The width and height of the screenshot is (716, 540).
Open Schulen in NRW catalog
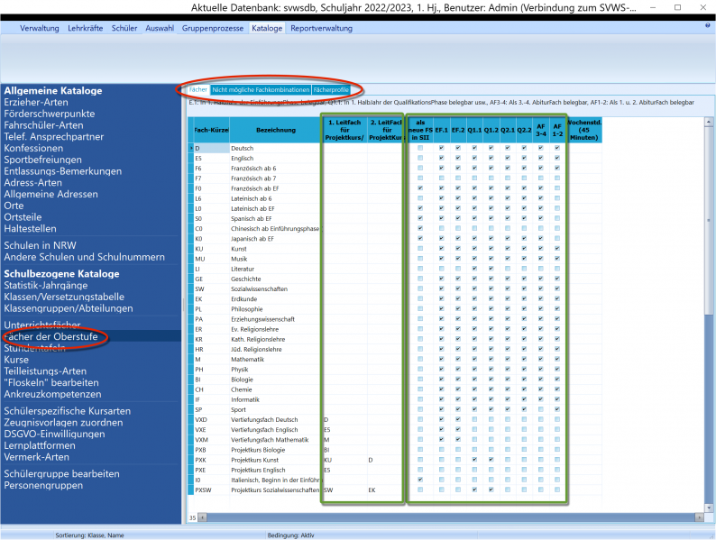(x=41, y=245)
